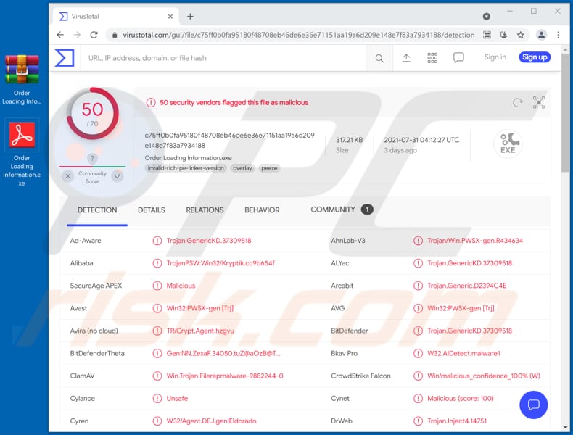Click the Chrome tab search dropdown circle

tap(486, 17)
